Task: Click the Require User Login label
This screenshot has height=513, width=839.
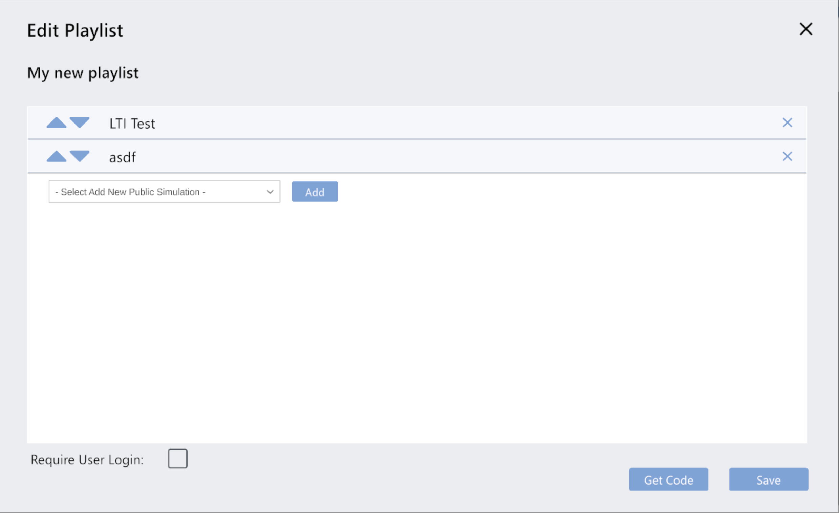Action: pos(87,460)
